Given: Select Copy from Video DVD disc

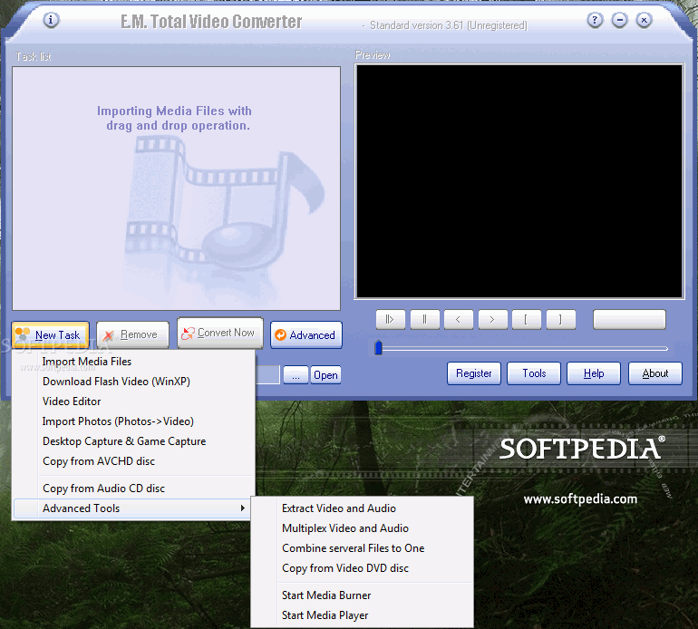Looking at the screenshot, I should tap(362, 568).
